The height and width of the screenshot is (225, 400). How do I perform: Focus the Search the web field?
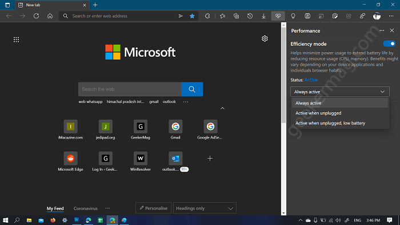click(130, 89)
